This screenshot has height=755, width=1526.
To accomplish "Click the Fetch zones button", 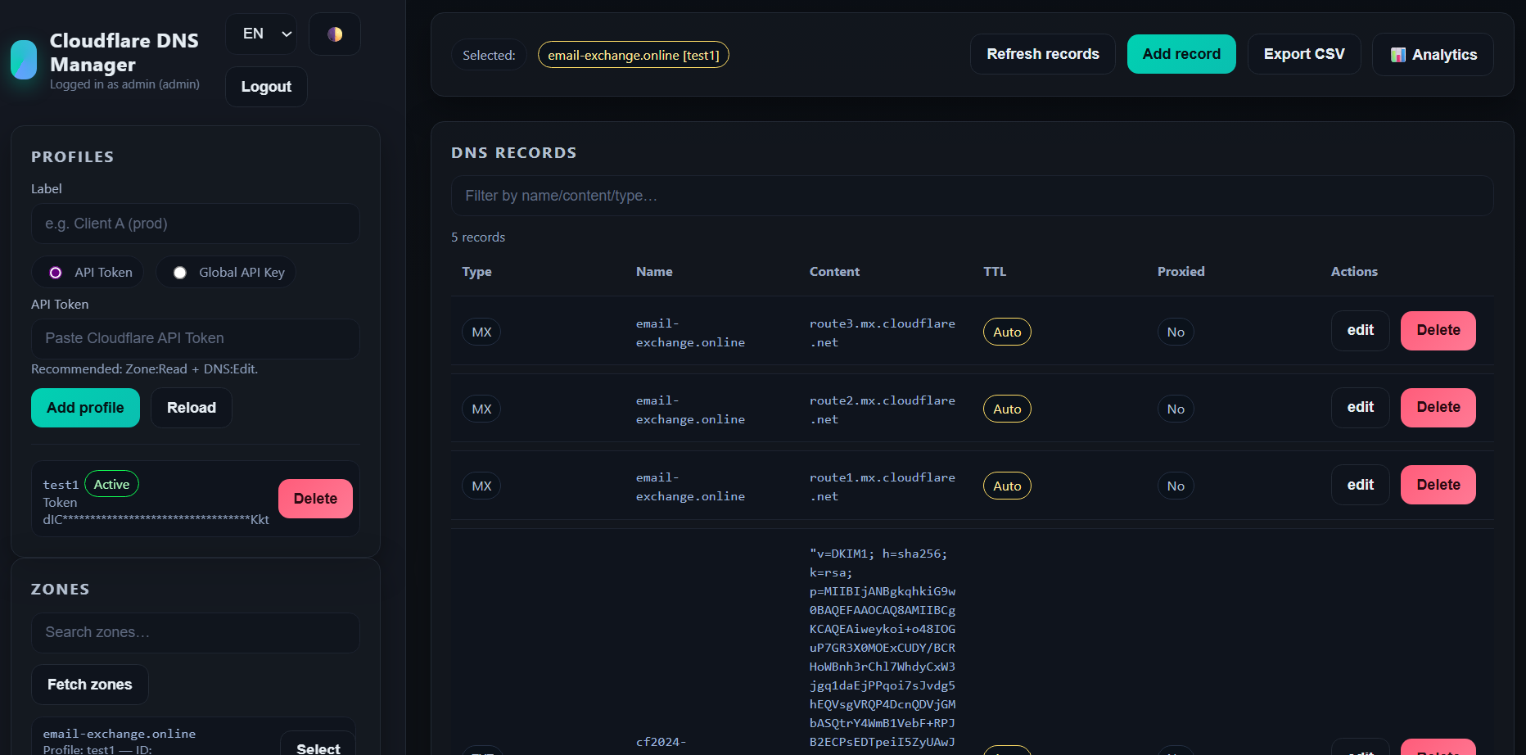I will tap(90, 685).
